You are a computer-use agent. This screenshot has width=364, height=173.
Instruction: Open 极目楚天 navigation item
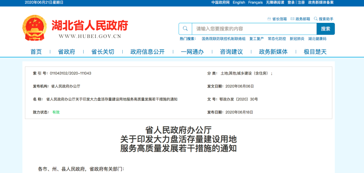315,52
